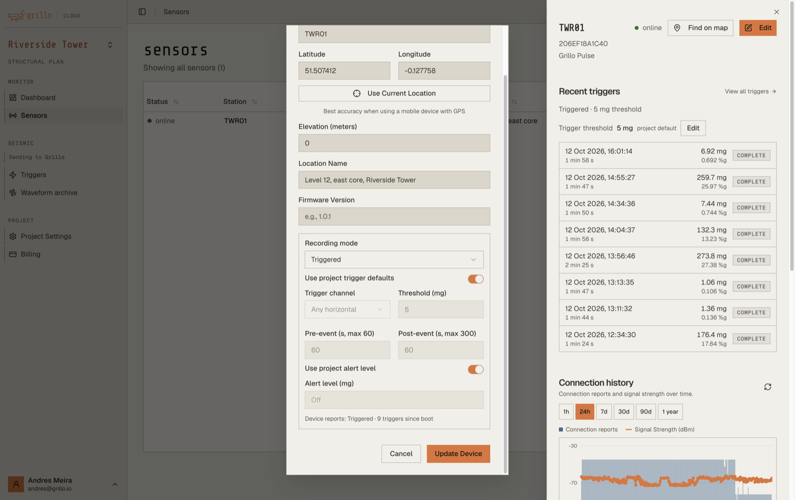Click the Grillo Cloud logo

tap(44, 15)
